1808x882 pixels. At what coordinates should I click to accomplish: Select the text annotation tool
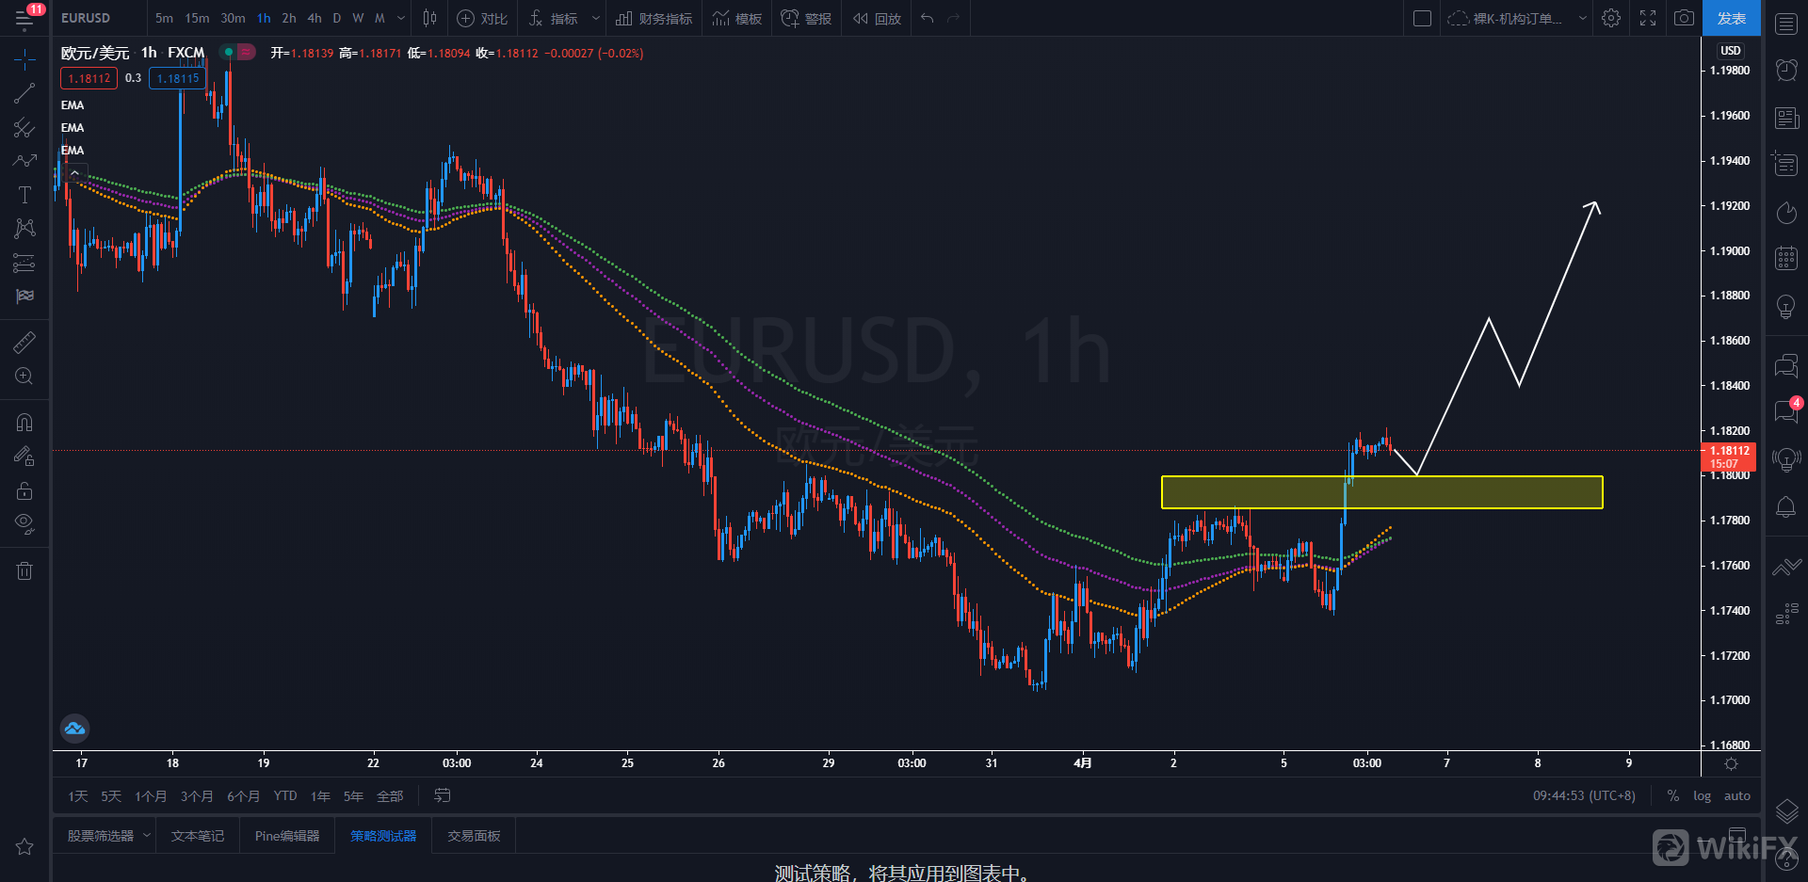[x=24, y=195]
